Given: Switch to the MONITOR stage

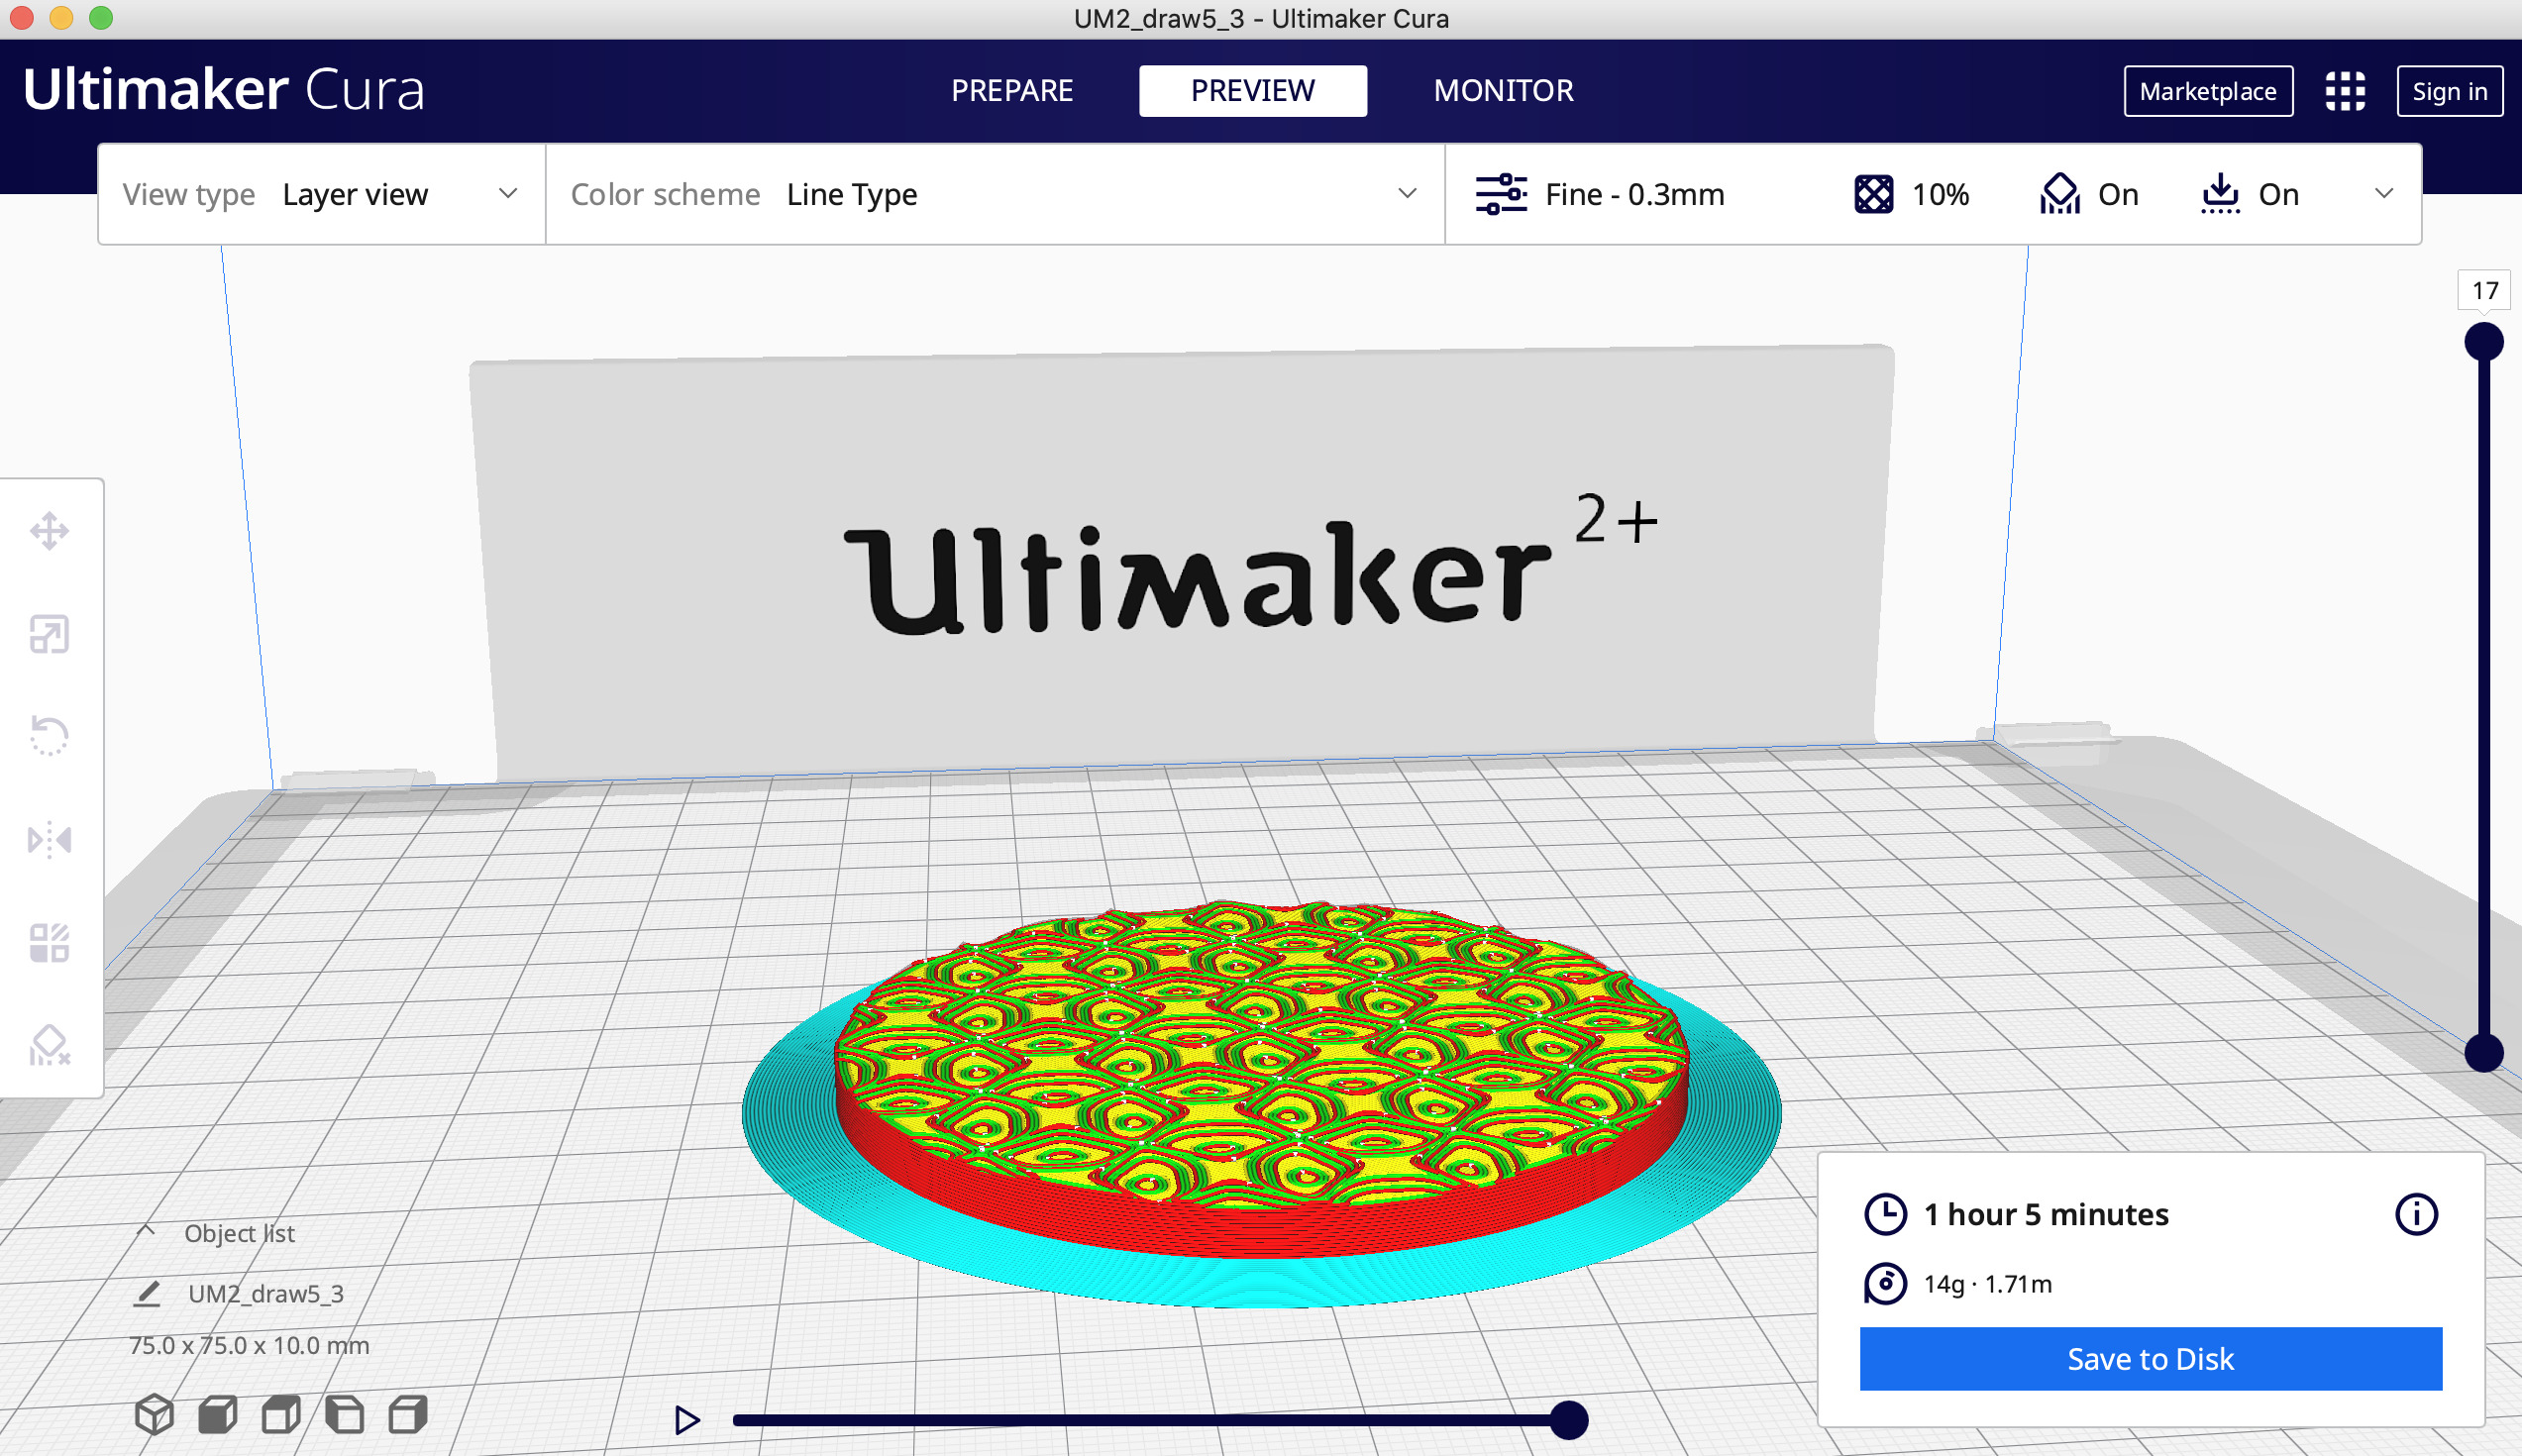Looking at the screenshot, I should (x=1503, y=91).
